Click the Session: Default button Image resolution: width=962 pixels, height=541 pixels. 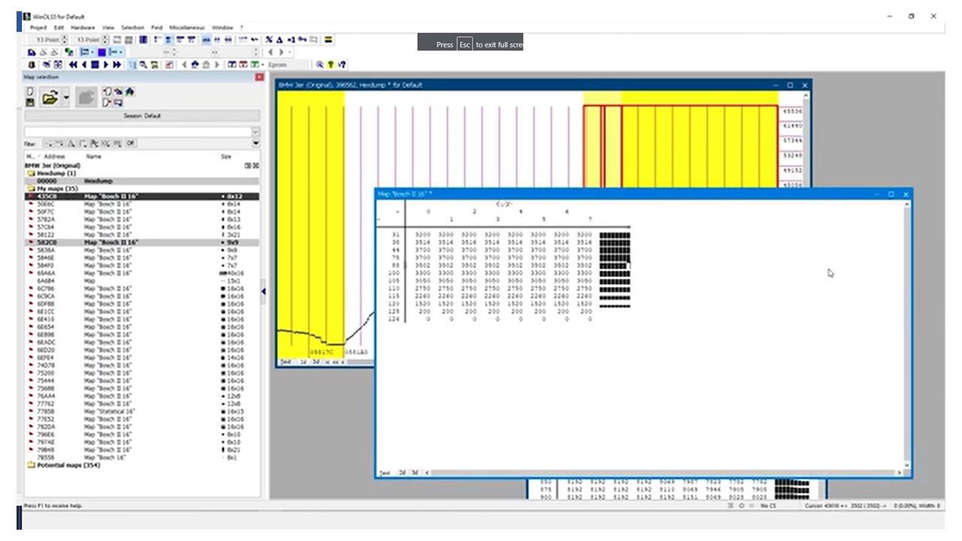coord(142,116)
